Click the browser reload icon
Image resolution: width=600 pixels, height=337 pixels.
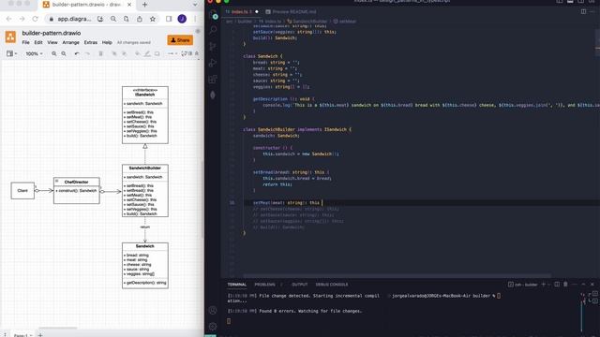tap(36, 19)
